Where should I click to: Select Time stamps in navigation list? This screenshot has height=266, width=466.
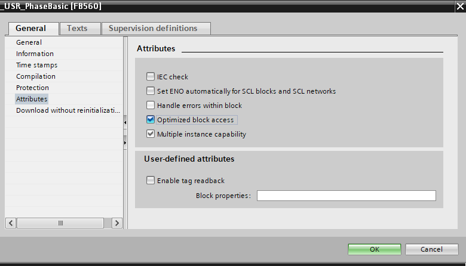coord(36,65)
